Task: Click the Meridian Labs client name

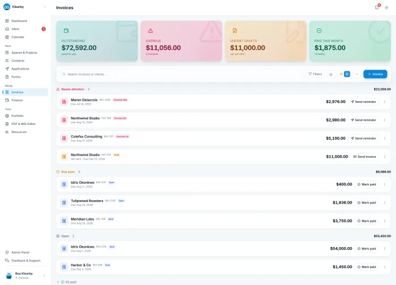Action: [x=83, y=219]
